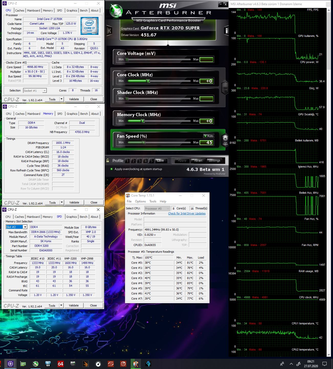Open the pen workspace tray icon
Viewport: 333px width, 369px height.
(298, 364)
